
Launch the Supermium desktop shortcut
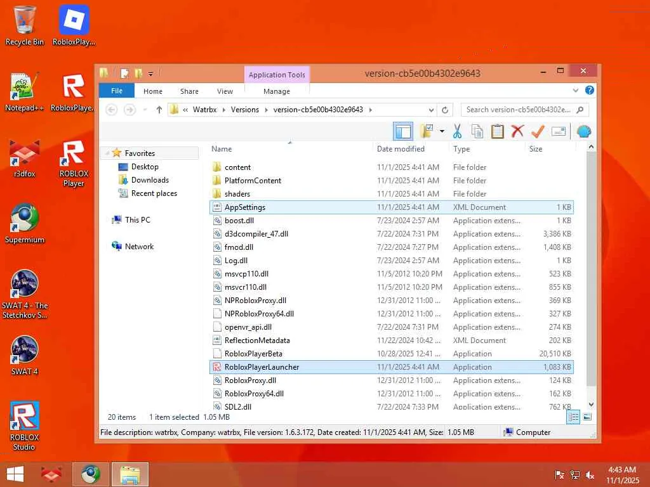(x=25, y=224)
